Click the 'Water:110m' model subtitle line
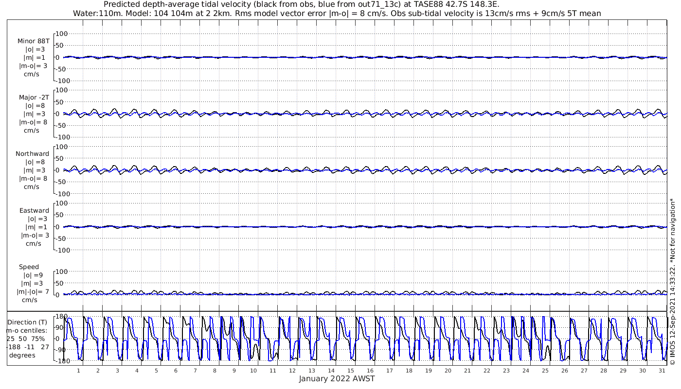The height and width of the screenshot is (389, 681). (337, 14)
